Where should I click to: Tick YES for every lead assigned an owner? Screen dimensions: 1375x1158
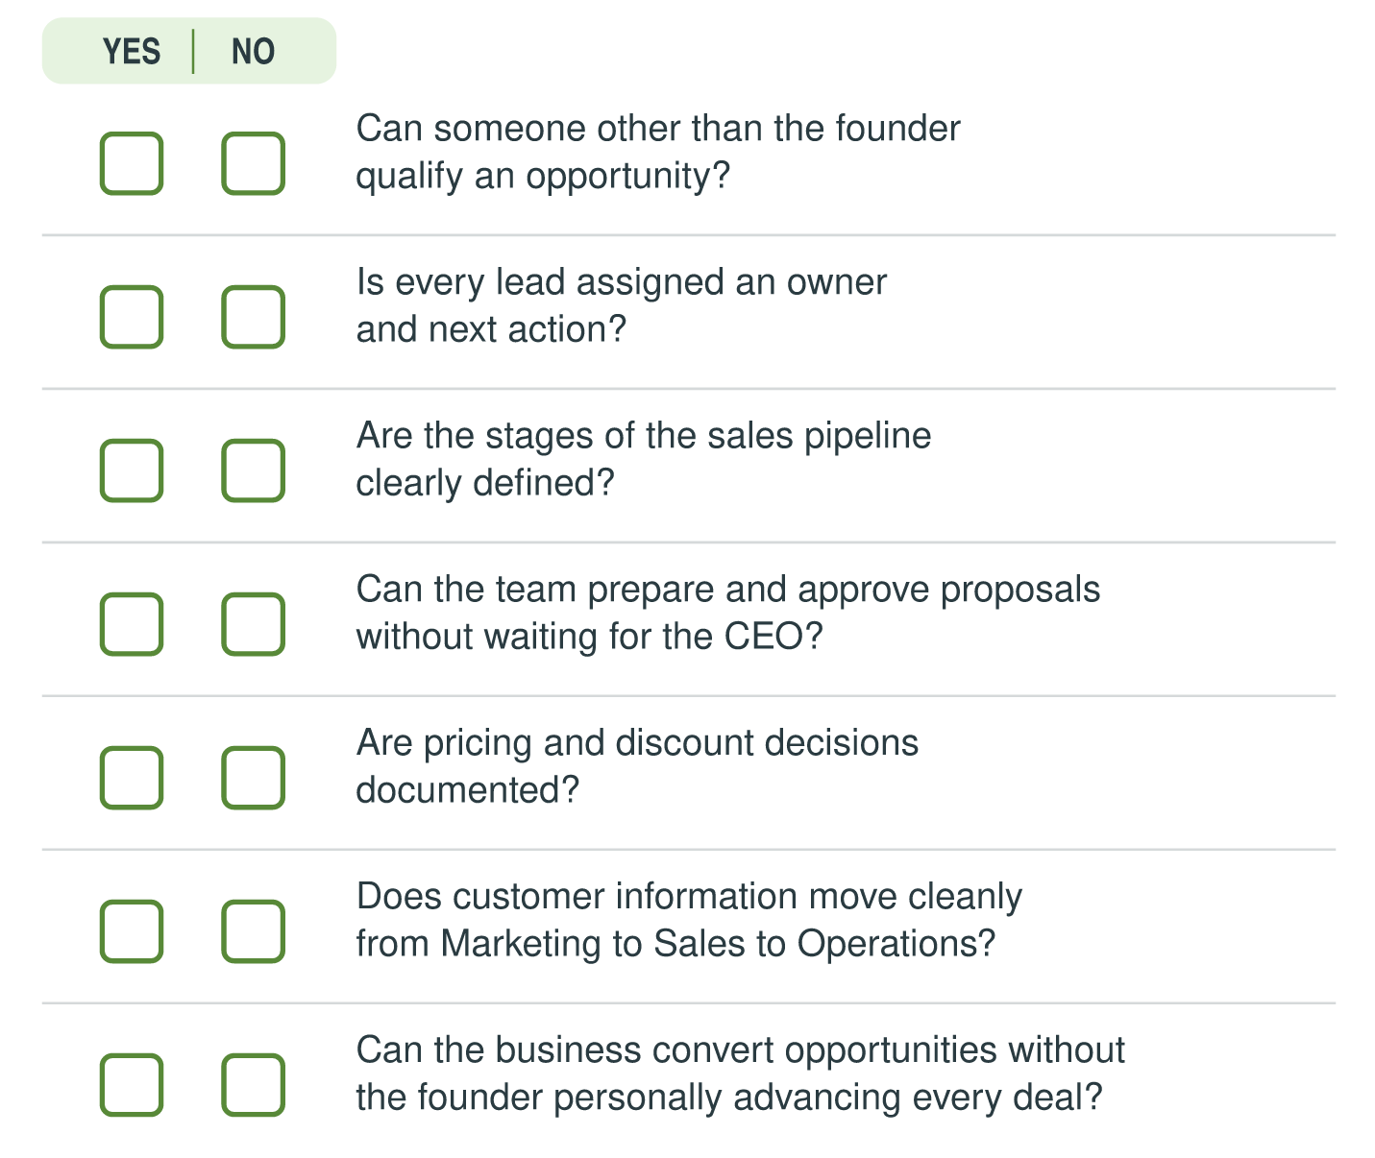tap(132, 317)
